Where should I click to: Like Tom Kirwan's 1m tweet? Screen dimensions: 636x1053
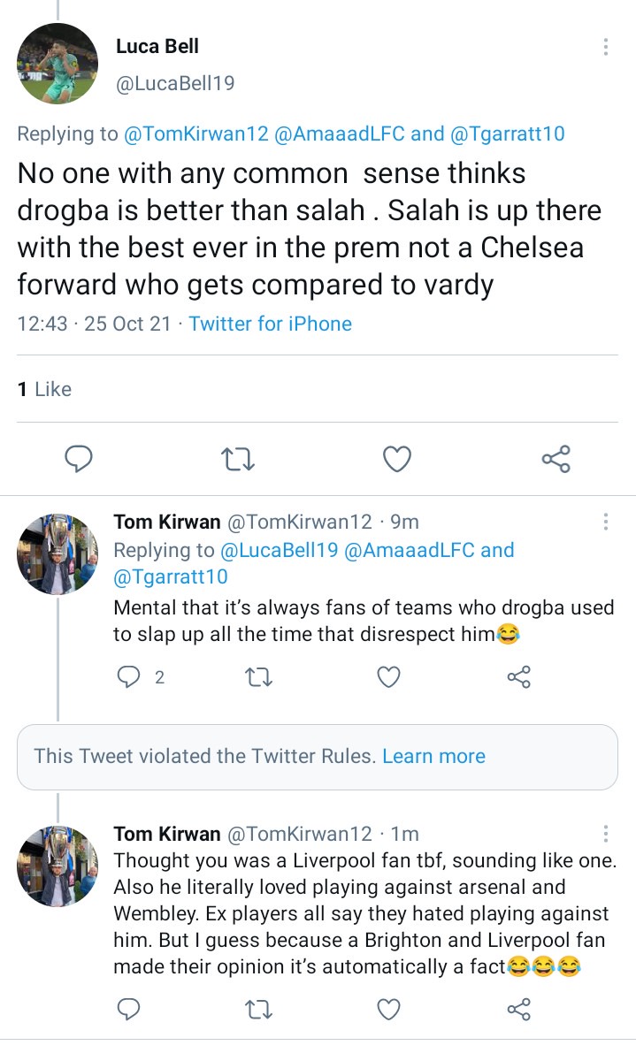coord(389,1010)
